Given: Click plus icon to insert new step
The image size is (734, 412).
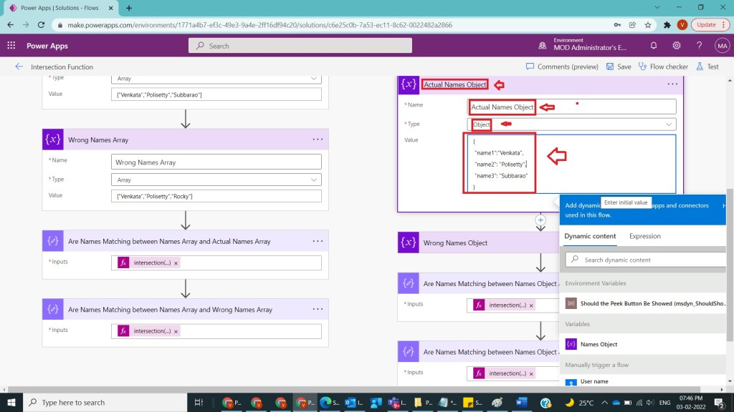Looking at the screenshot, I should click(x=541, y=220).
